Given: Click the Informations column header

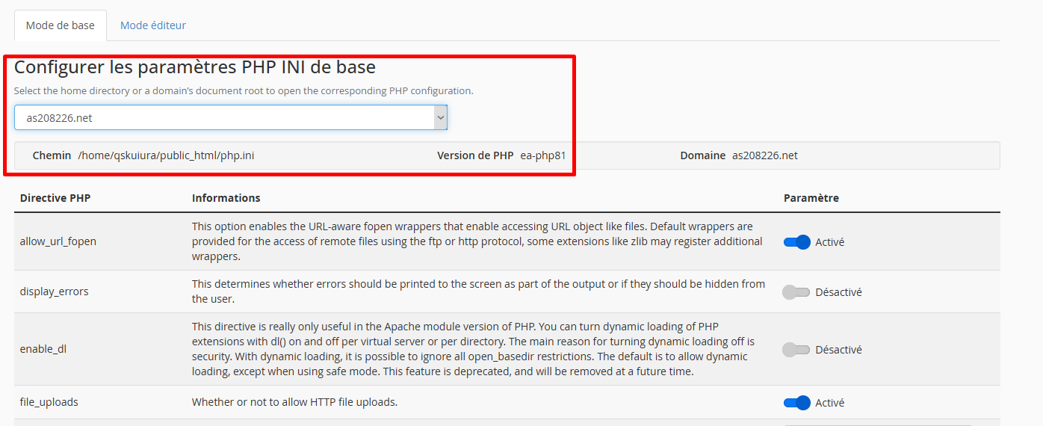Looking at the screenshot, I should [x=226, y=198].
